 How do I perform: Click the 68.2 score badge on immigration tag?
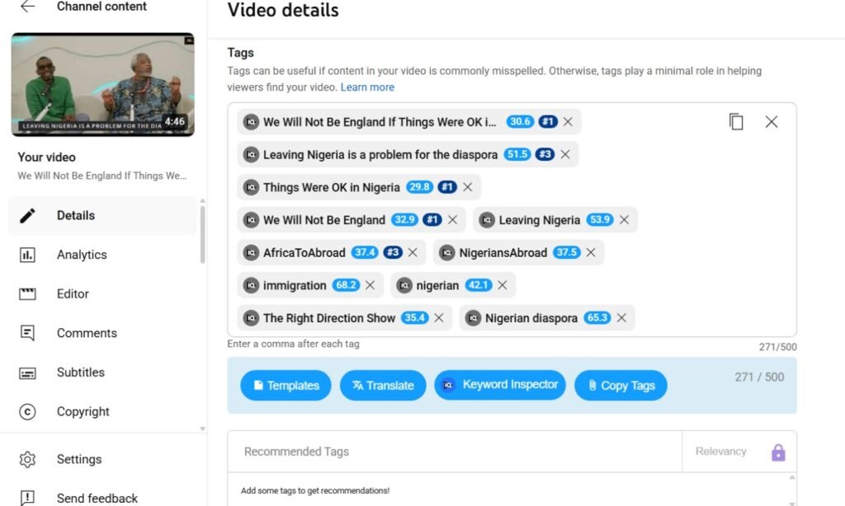click(345, 285)
